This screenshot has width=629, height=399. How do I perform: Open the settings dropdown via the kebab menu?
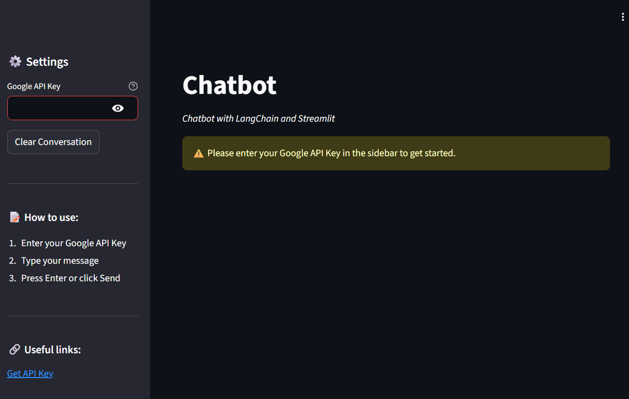point(623,16)
